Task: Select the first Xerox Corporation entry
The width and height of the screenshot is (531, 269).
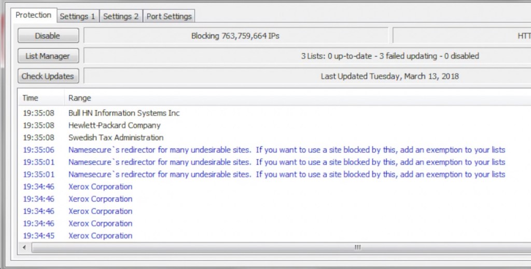Action: tap(100, 187)
